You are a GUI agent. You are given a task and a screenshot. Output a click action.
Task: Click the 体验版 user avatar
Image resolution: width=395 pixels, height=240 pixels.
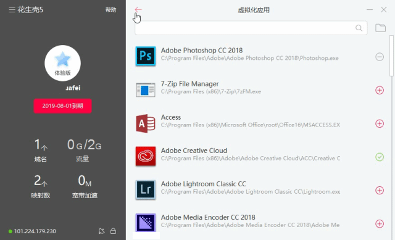(62, 63)
